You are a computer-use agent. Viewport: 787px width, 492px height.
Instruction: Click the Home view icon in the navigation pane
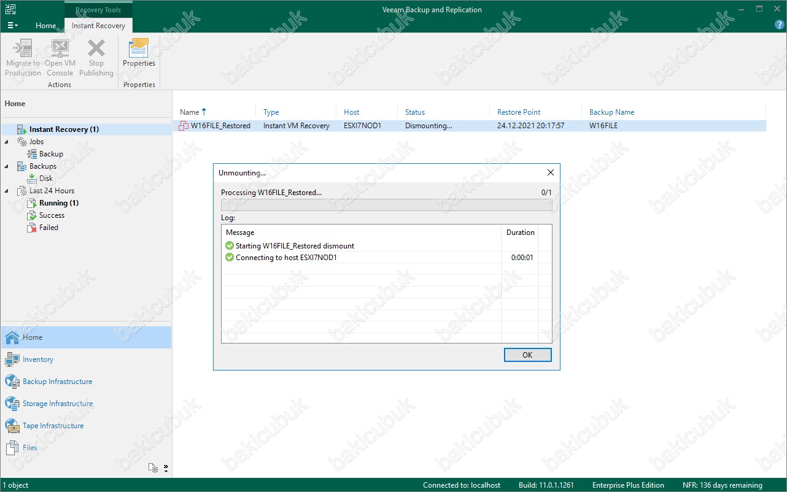[x=12, y=337]
